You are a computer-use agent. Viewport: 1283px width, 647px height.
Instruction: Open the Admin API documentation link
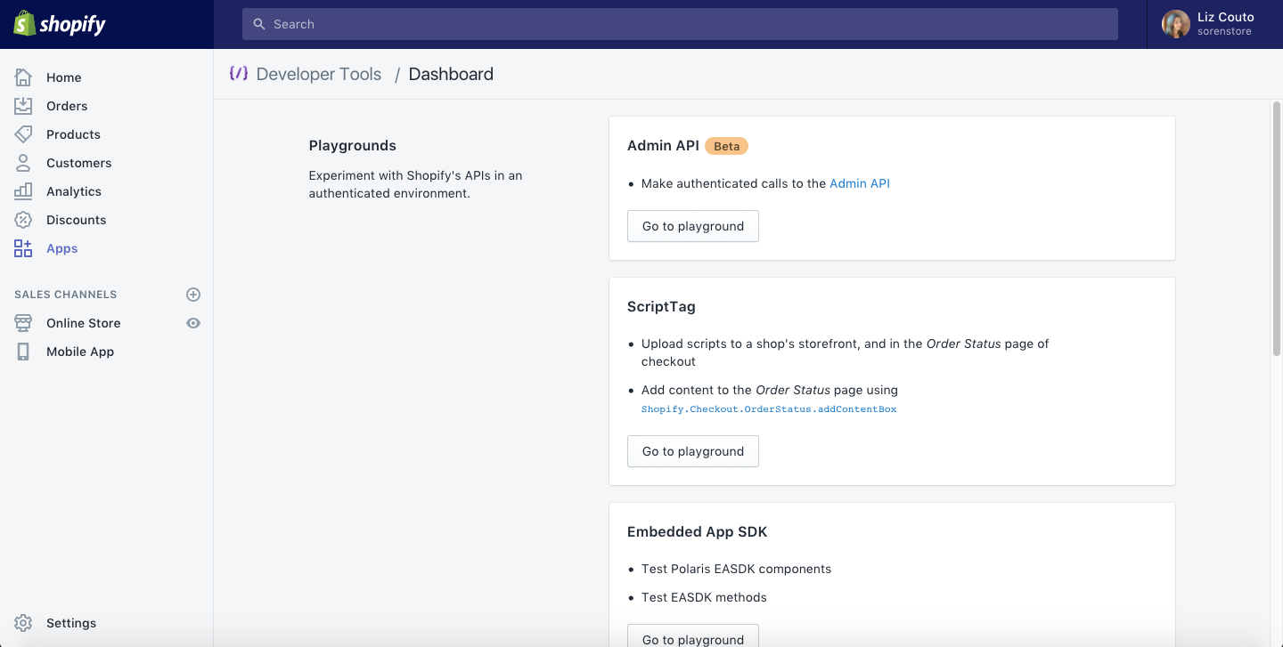pyautogui.click(x=859, y=183)
